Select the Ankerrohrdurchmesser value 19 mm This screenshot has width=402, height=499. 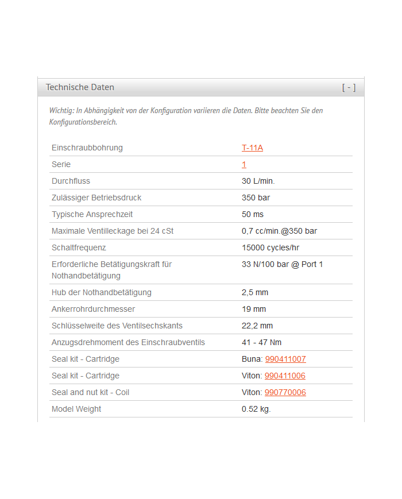254,309
